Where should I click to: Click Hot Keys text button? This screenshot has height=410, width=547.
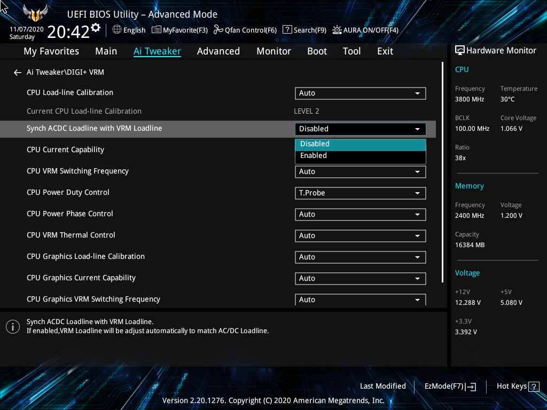pos(511,387)
